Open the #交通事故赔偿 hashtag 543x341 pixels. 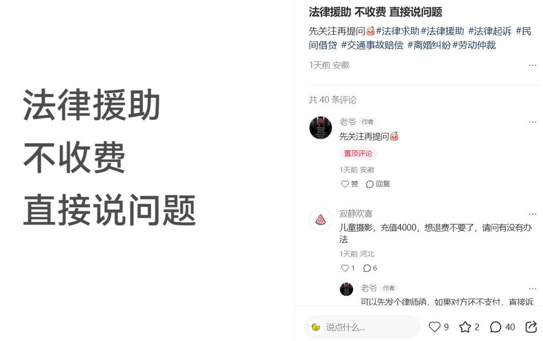point(372,45)
